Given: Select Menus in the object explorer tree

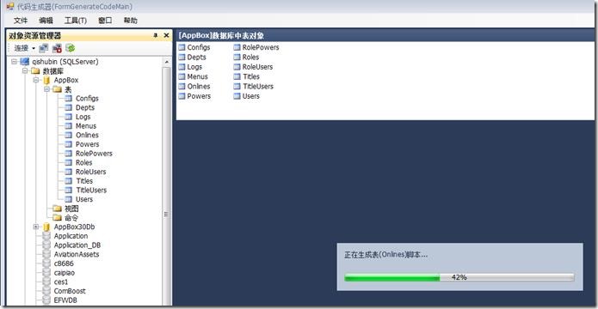Looking at the screenshot, I should [x=86, y=126].
